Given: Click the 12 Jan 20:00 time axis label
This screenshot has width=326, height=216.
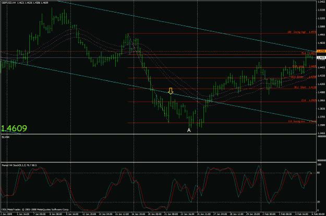Looking at the screenshot, I should pos(89,214).
